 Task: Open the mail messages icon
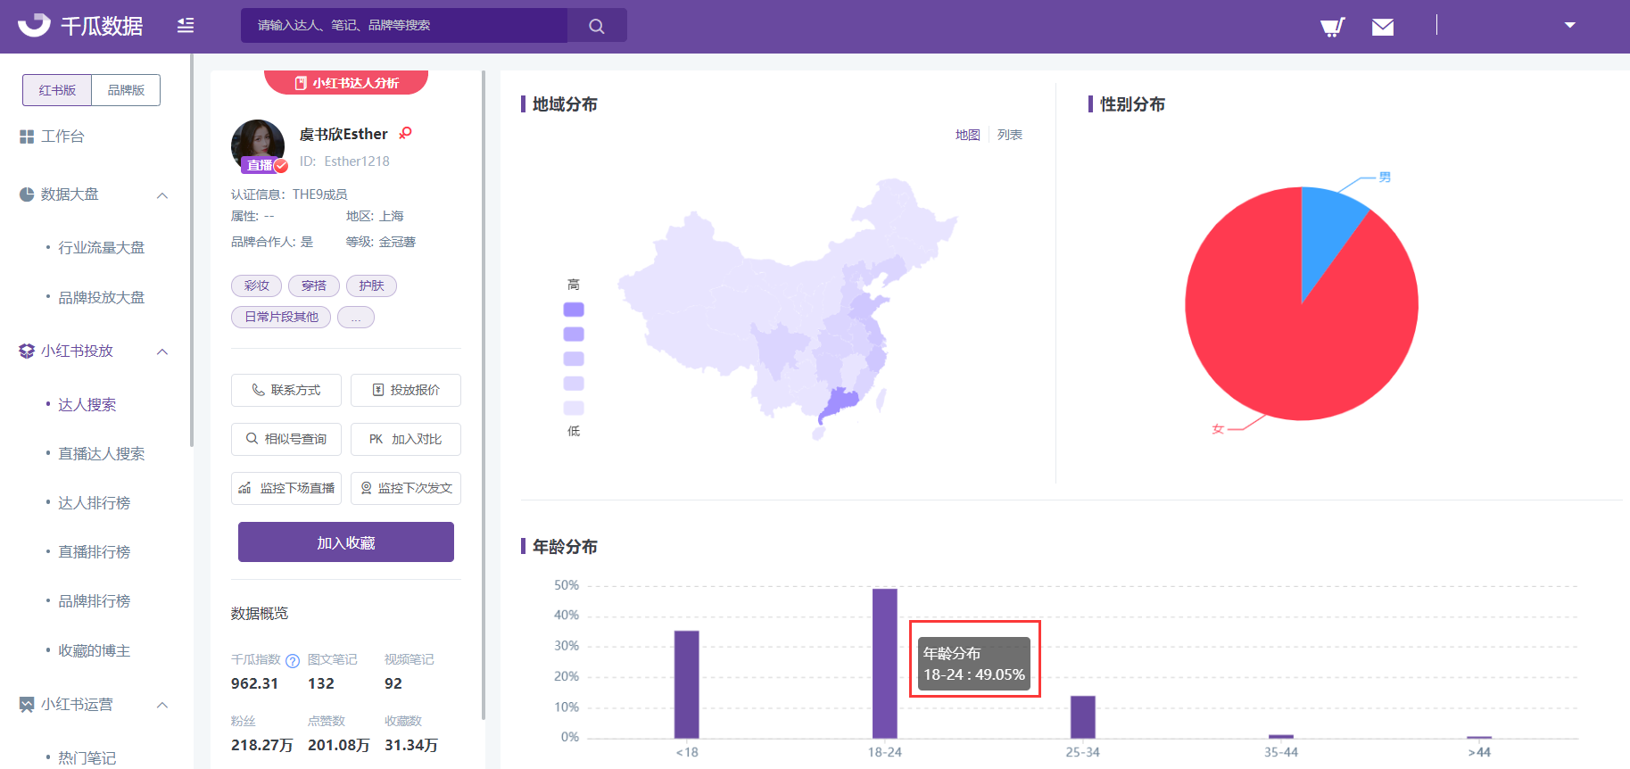click(1382, 27)
